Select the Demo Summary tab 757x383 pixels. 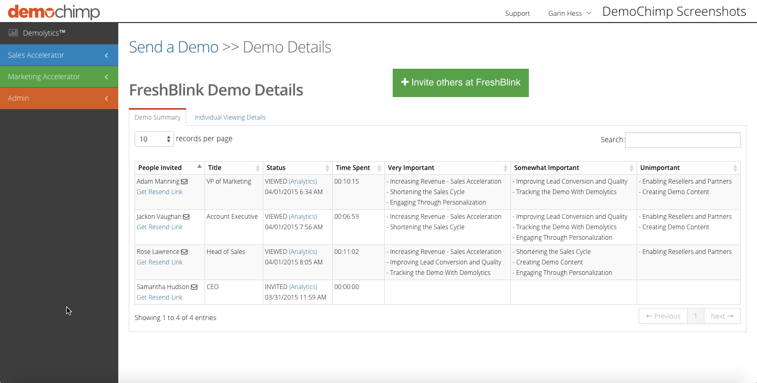[x=157, y=118]
